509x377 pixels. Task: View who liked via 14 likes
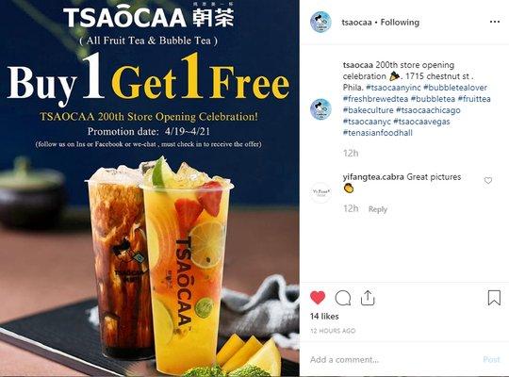click(x=324, y=317)
